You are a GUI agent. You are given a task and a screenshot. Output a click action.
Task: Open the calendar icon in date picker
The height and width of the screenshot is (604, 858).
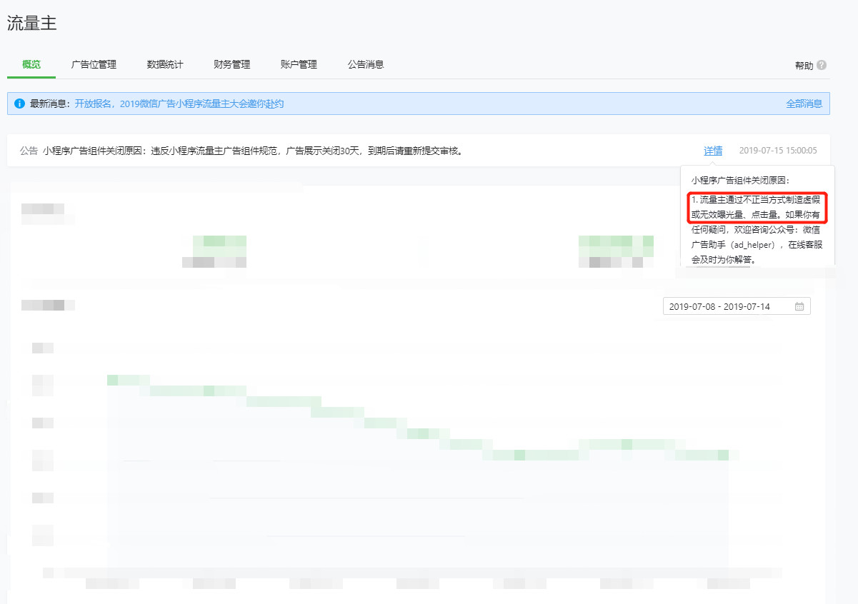[799, 306]
